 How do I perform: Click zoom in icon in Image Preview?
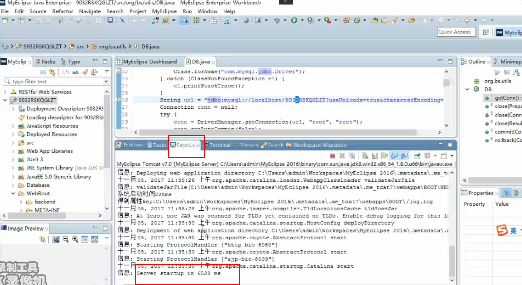tap(75, 239)
